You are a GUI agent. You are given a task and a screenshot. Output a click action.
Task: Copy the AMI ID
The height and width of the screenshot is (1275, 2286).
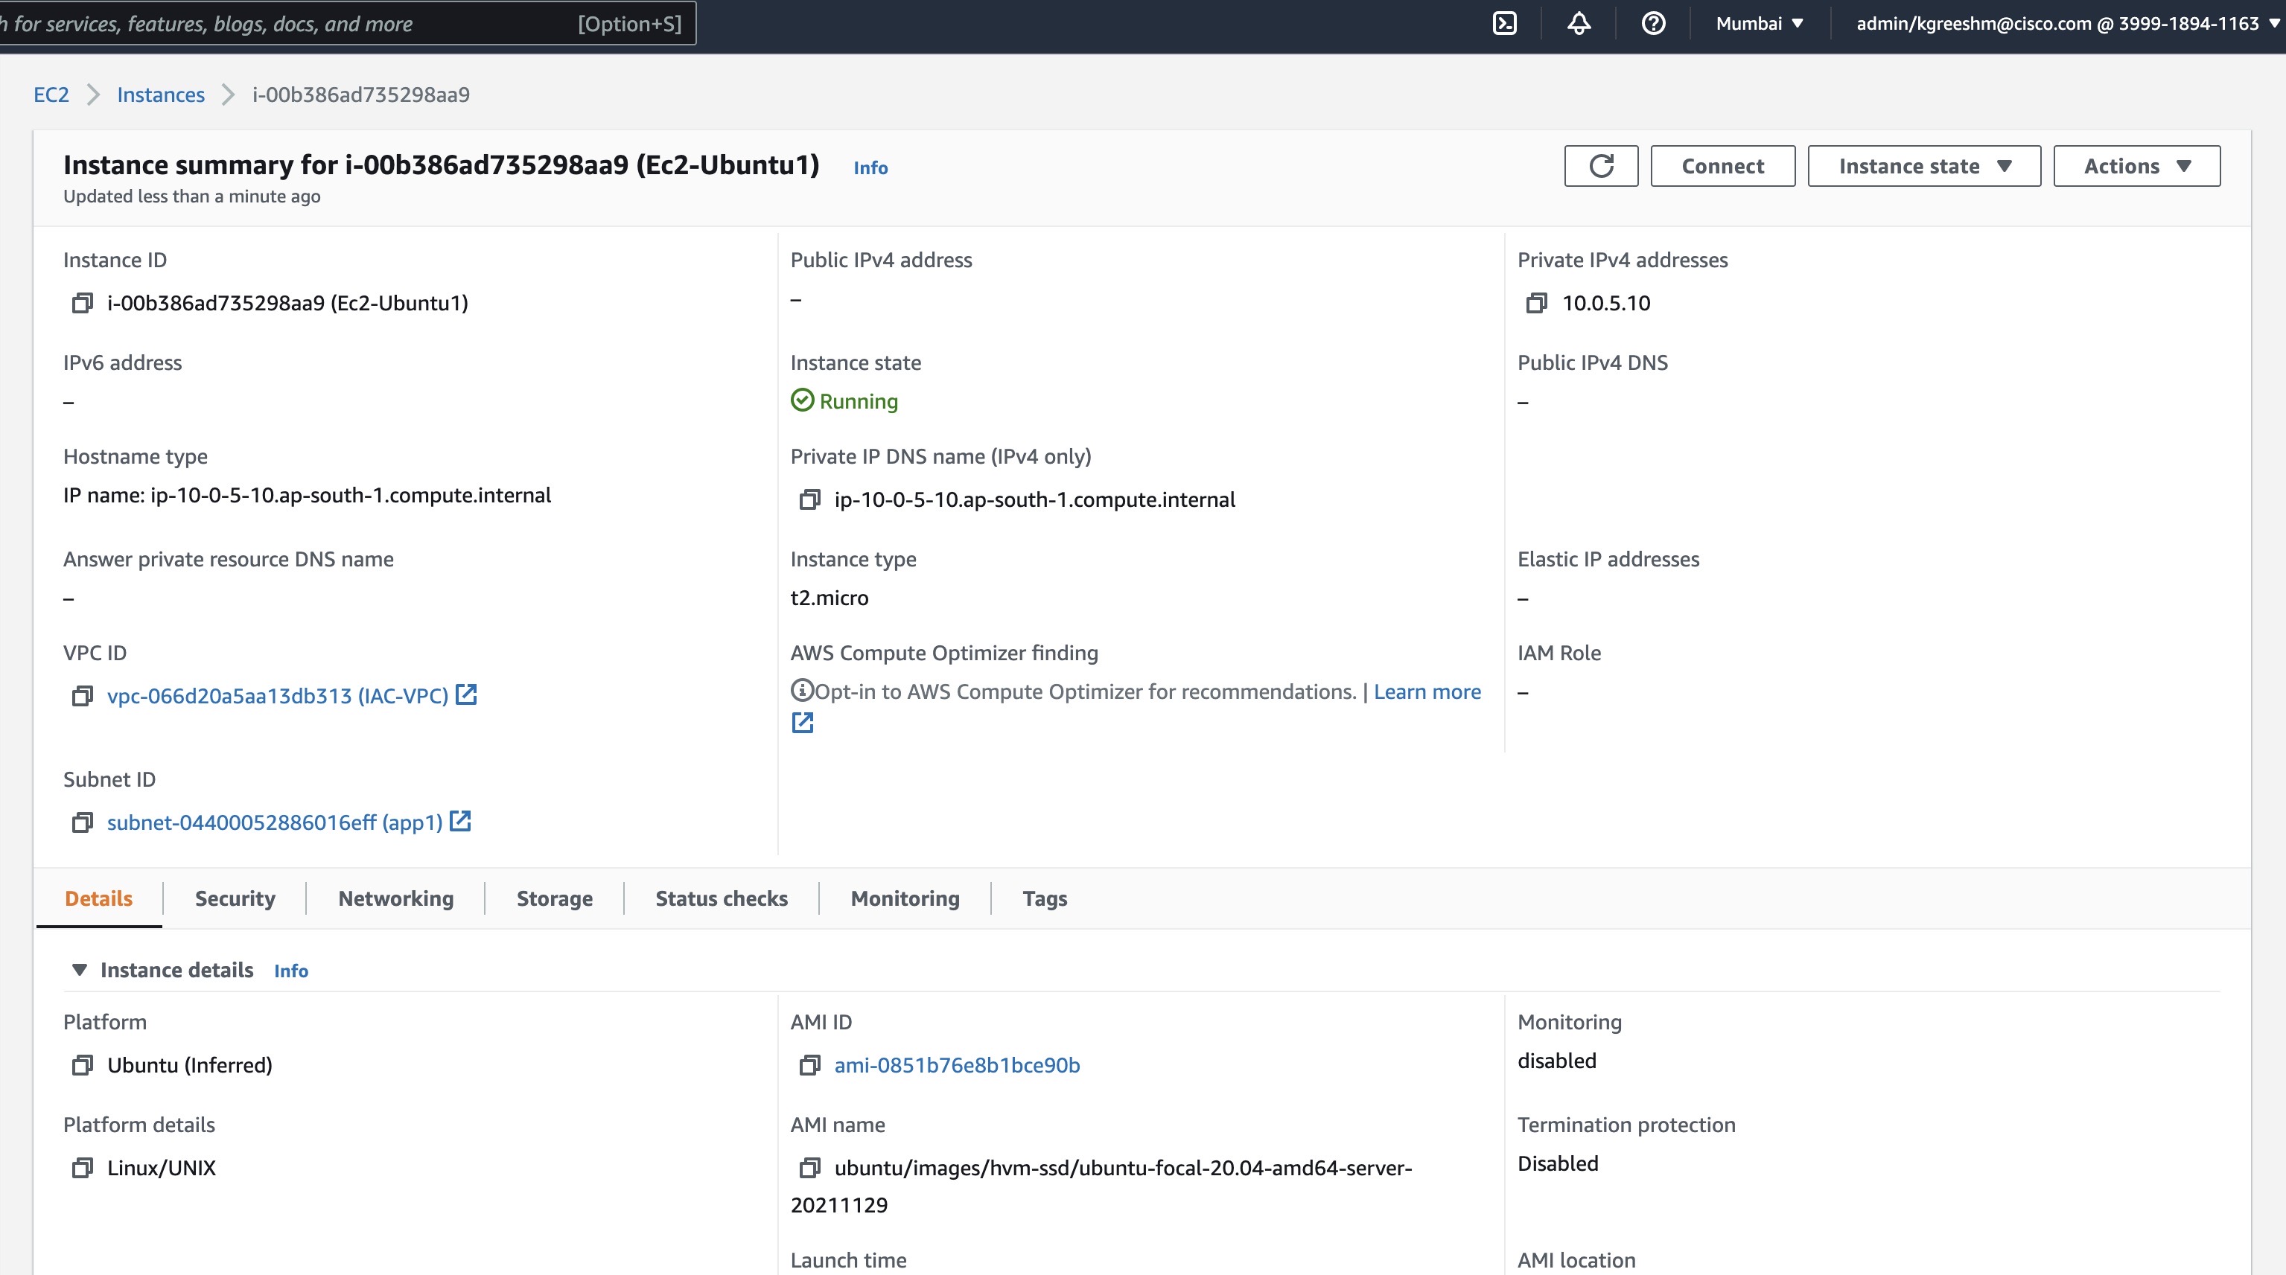pyautogui.click(x=809, y=1064)
